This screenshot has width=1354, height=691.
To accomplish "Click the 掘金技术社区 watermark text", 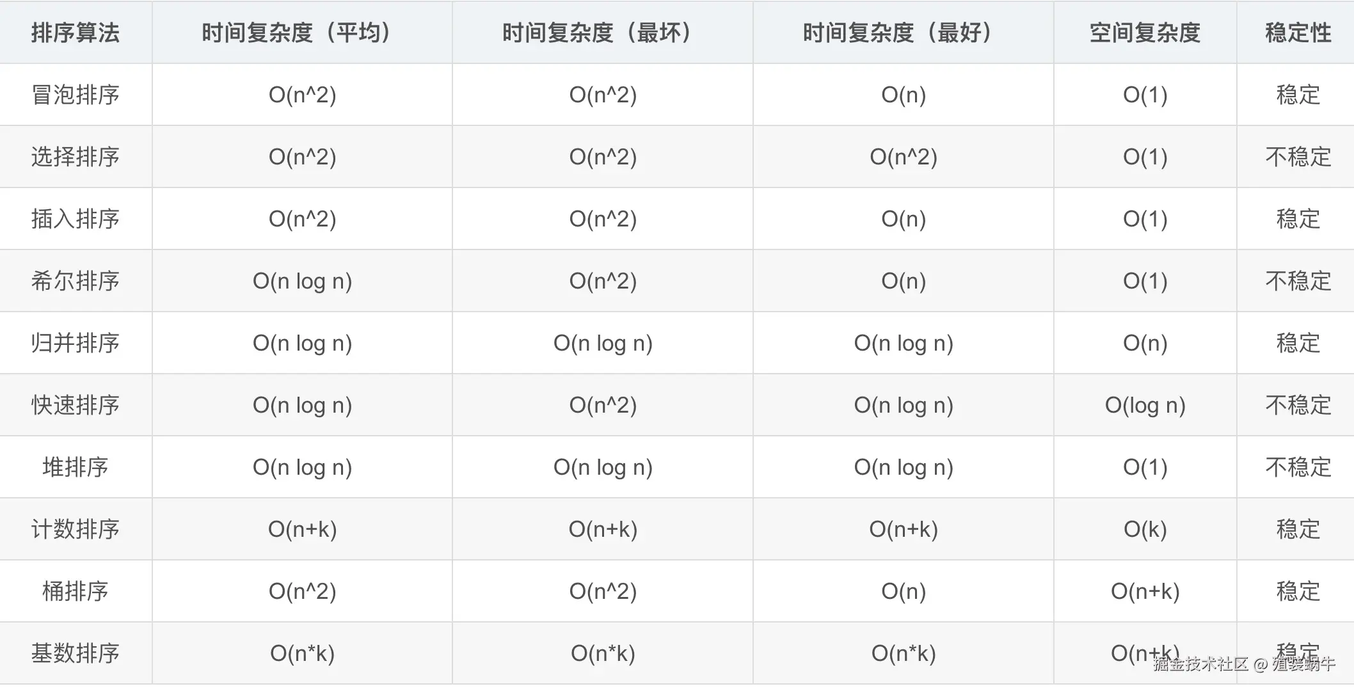I will [1201, 664].
